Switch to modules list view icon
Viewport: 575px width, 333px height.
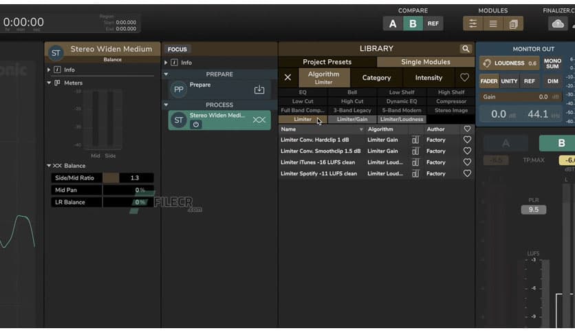[x=493, y=24]
